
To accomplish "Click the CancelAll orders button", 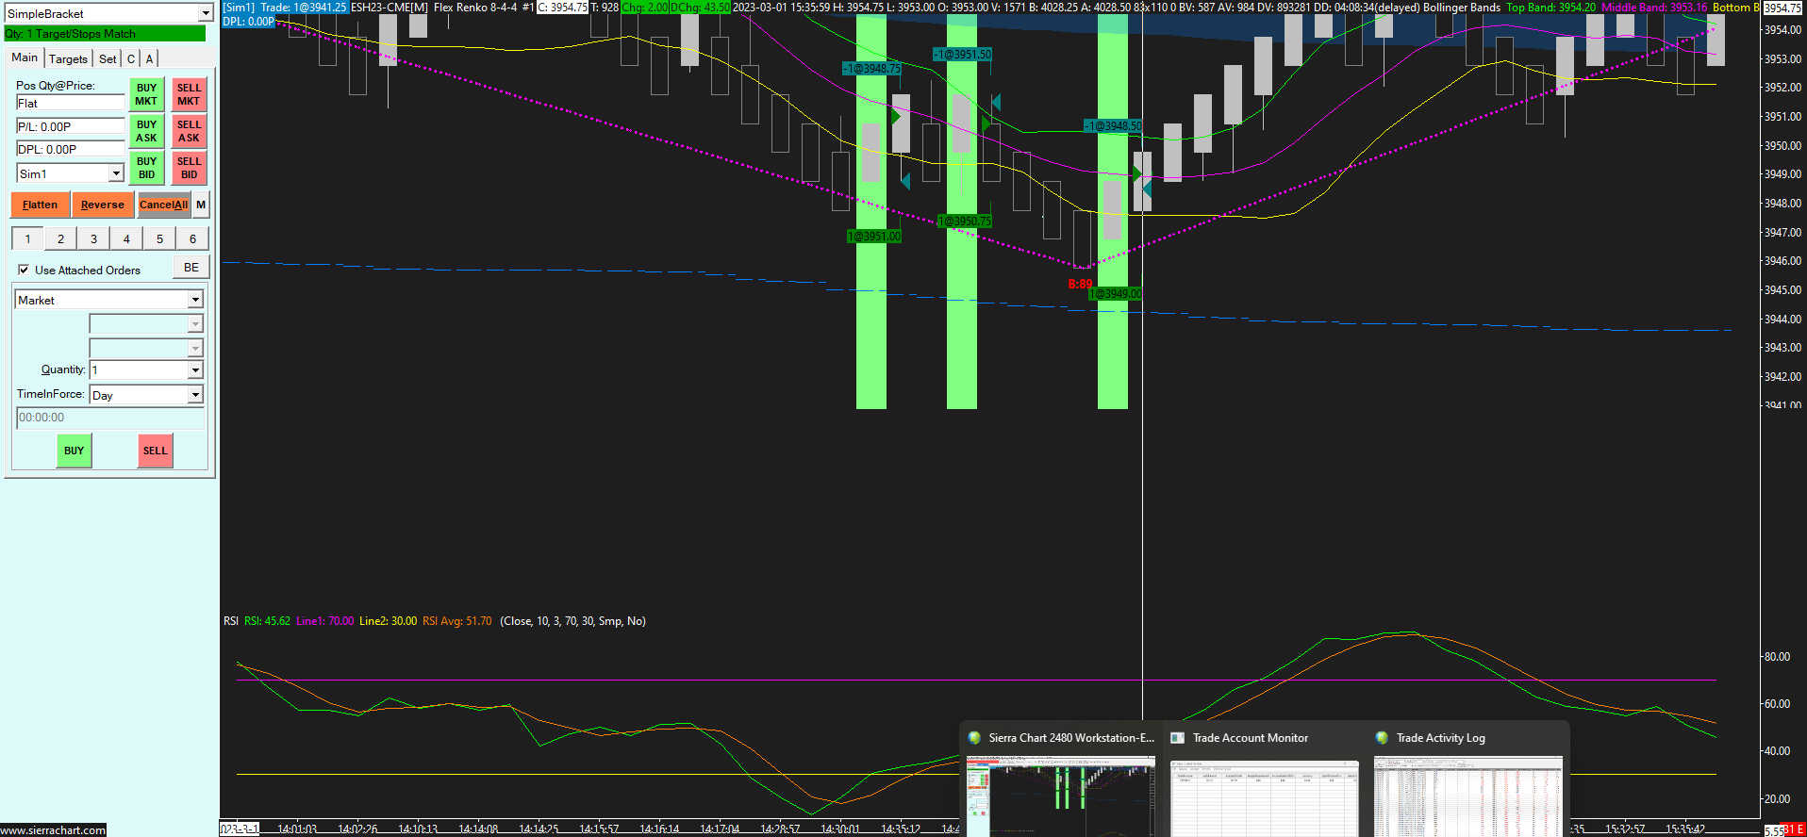I will click(164, 205).
